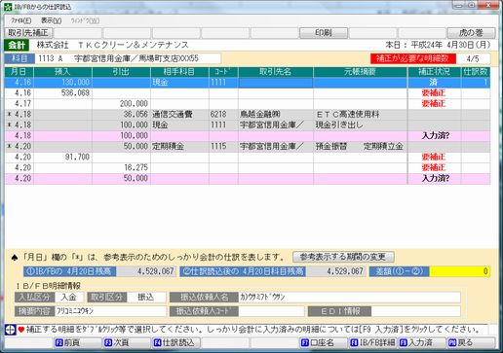Click F8 IB/FB詳細 button
This screenshot has width=503, height=353.
(x=372, y=342)
